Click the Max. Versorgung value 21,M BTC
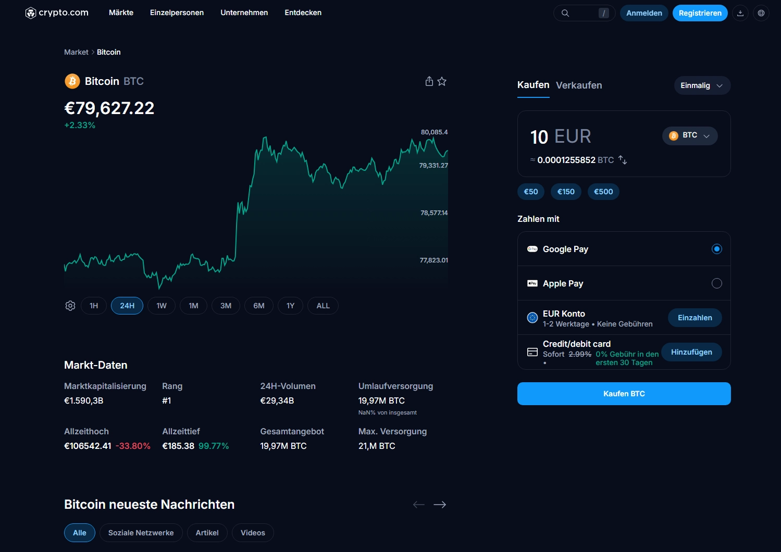 click(x=377, y=446)
